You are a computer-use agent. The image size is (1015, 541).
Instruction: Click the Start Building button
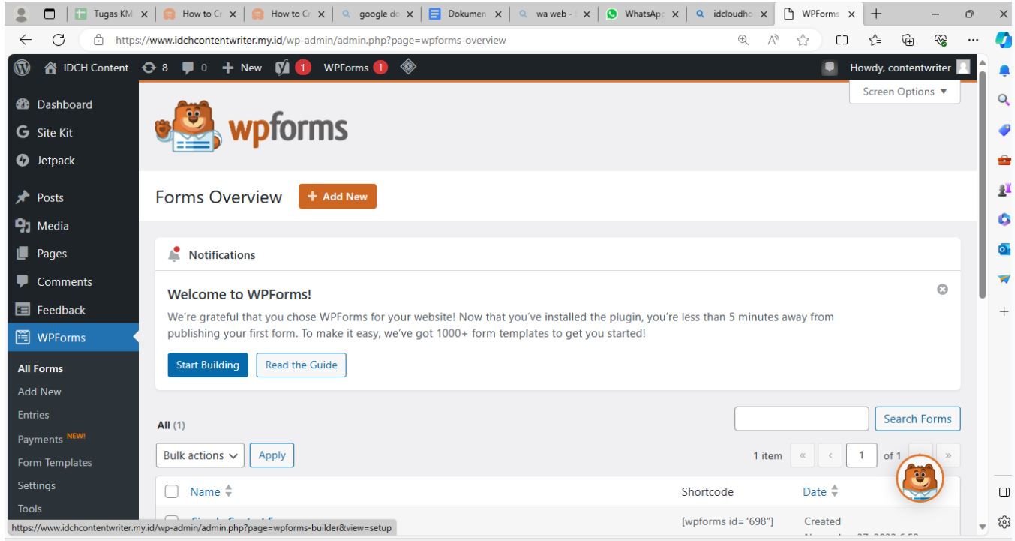(208, 365)
